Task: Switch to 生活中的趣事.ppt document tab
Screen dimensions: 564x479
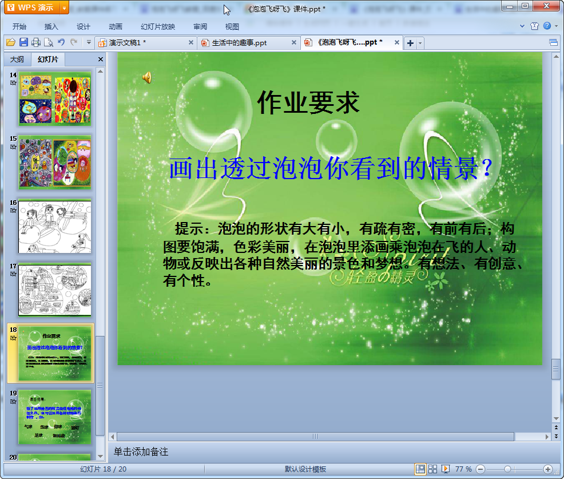Action: [239, 43]
